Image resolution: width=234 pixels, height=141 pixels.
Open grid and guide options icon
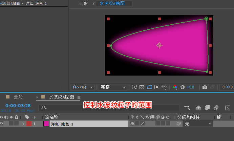[x=164, y=87]
